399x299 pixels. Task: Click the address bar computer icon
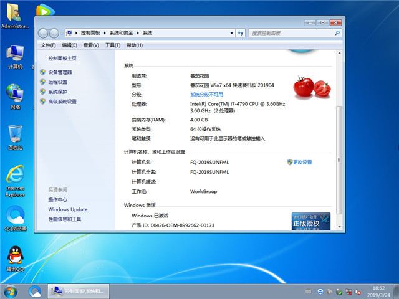click(69, 33)
